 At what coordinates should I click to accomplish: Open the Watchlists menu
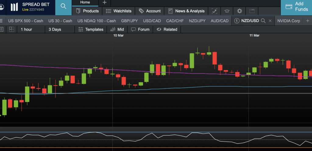[119, 11]
